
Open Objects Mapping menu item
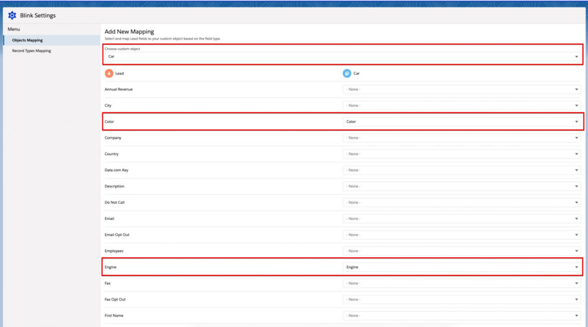pos(52,40)
